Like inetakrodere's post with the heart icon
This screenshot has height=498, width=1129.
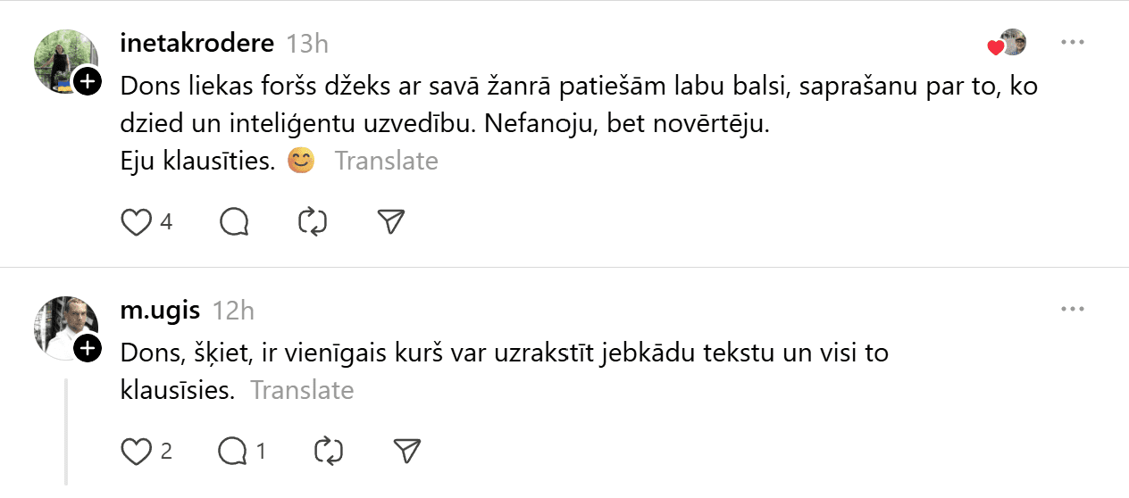[136, 222]
